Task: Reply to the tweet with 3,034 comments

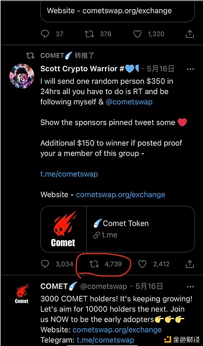Action: (x=45, y=264)
